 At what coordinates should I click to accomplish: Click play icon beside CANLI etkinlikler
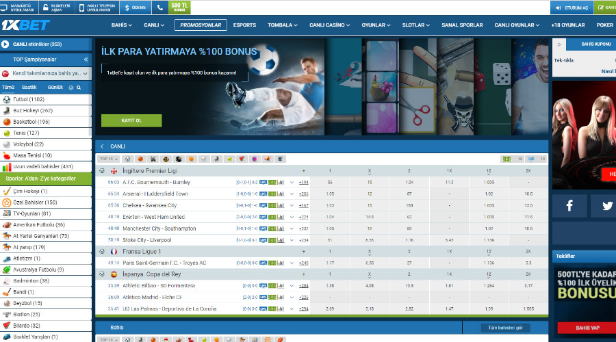click(x=6, y=44)
